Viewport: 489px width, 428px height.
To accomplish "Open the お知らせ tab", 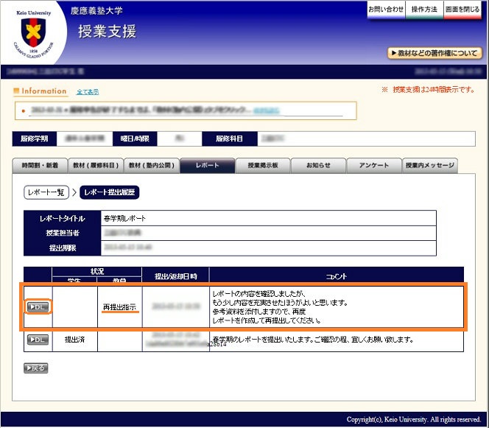I will click(x=318, y=166).
